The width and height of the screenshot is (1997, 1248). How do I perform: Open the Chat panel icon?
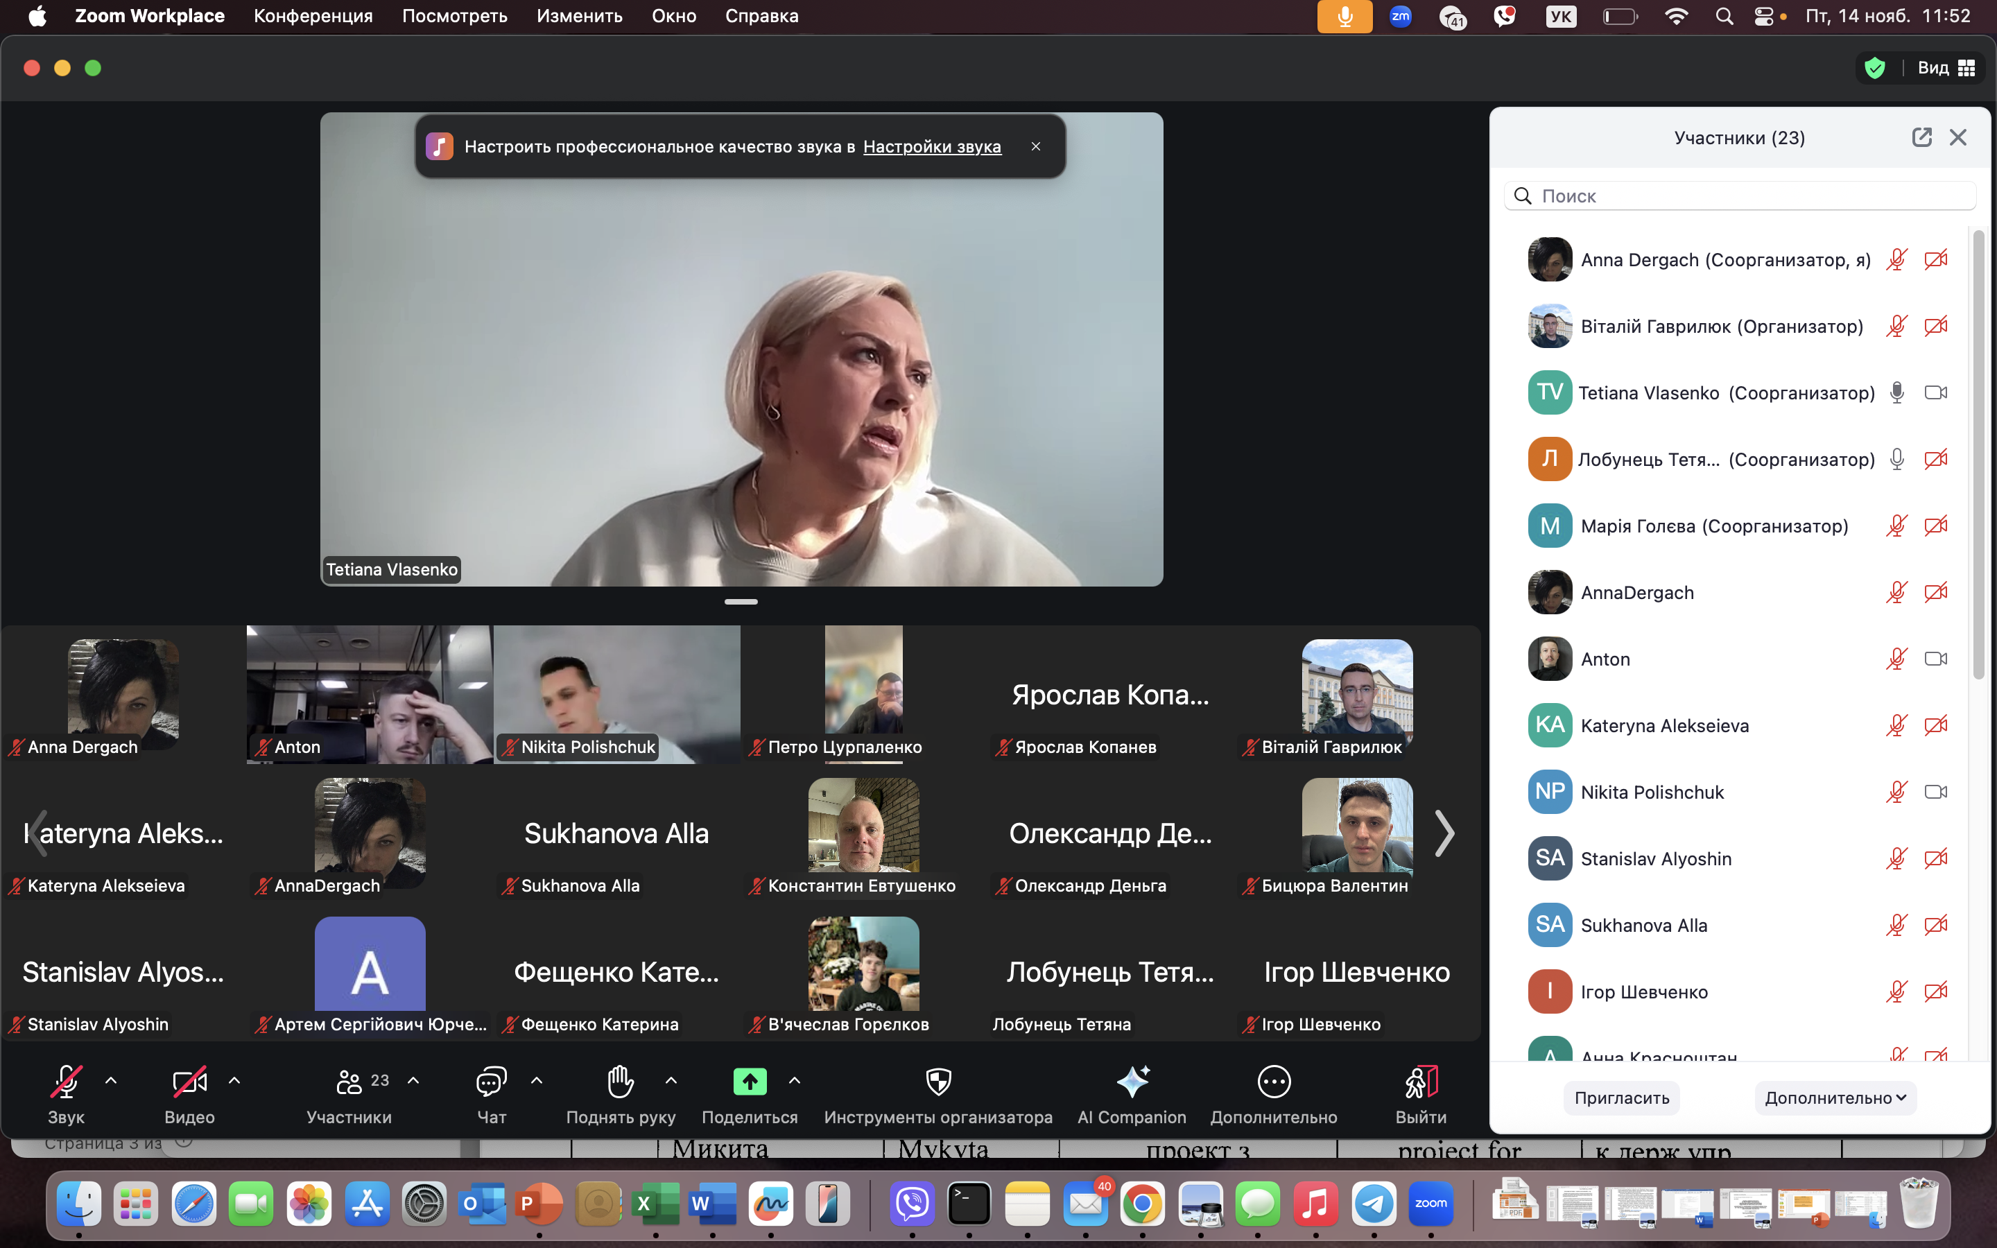(491, 1082)
